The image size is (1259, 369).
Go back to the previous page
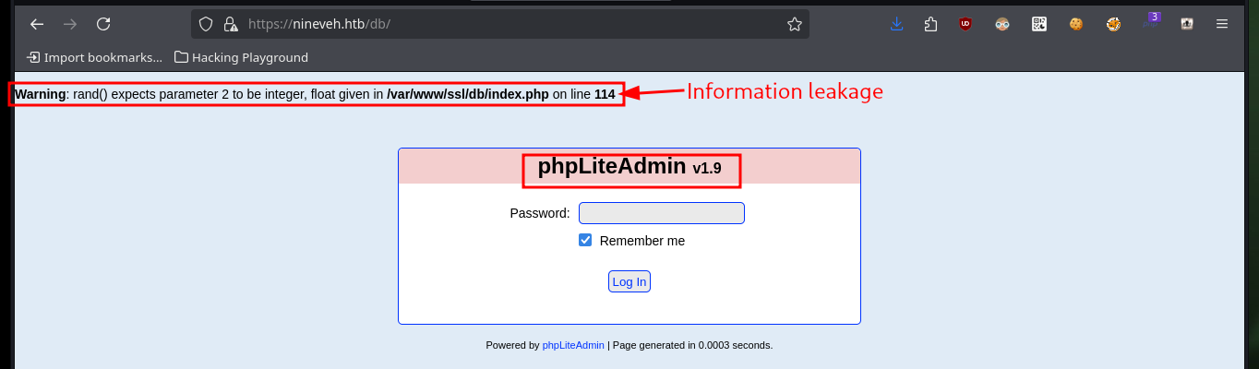(37, 24)
